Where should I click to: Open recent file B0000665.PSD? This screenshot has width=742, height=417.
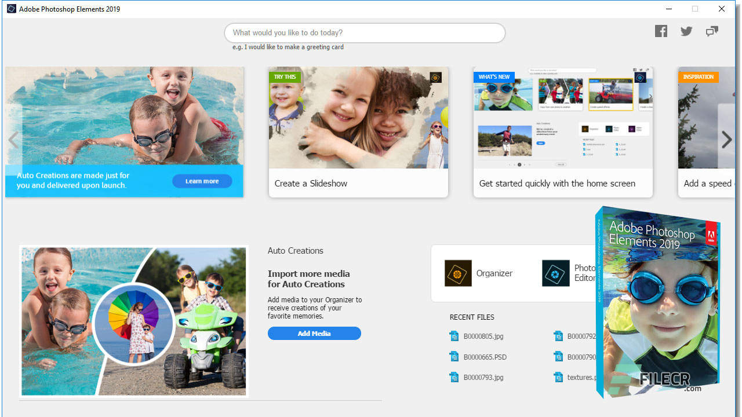(485, 357)
